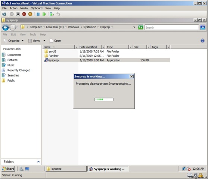The height and width of the screenshot is (179, 208).
Task: Open Pictures in Favorite Links
Action: [x=12, y=60]
